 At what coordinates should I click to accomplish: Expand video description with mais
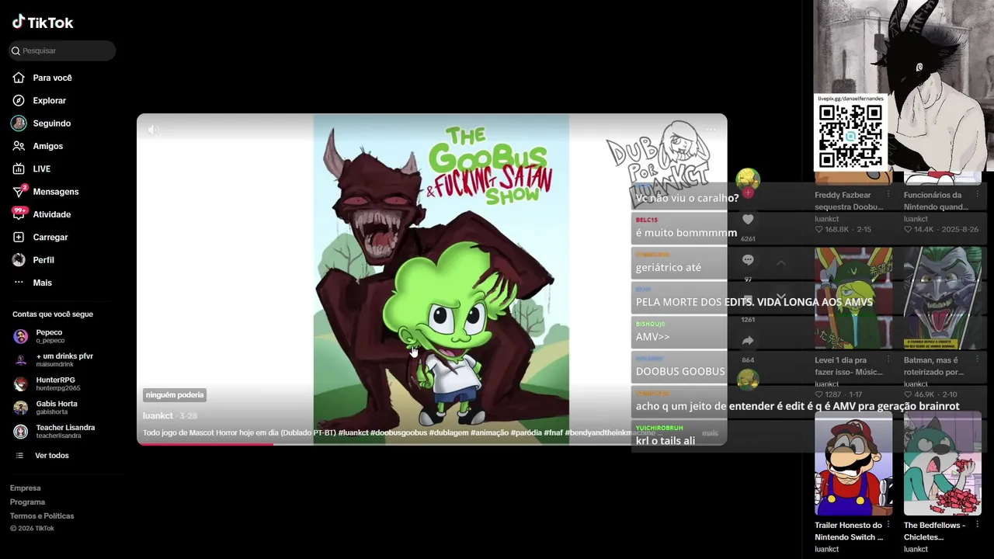pos(710,433)
